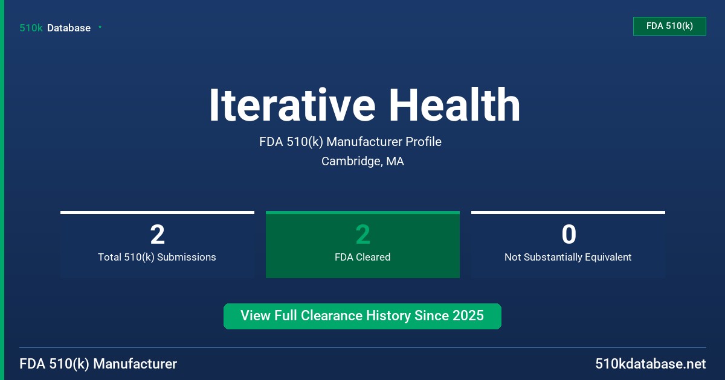Screen dimensions: 725x380
Task: Click the green dot beside Database
Action: coord(100,27)
